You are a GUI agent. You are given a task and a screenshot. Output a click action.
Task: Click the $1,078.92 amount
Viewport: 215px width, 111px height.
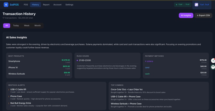tap(66, 60)
